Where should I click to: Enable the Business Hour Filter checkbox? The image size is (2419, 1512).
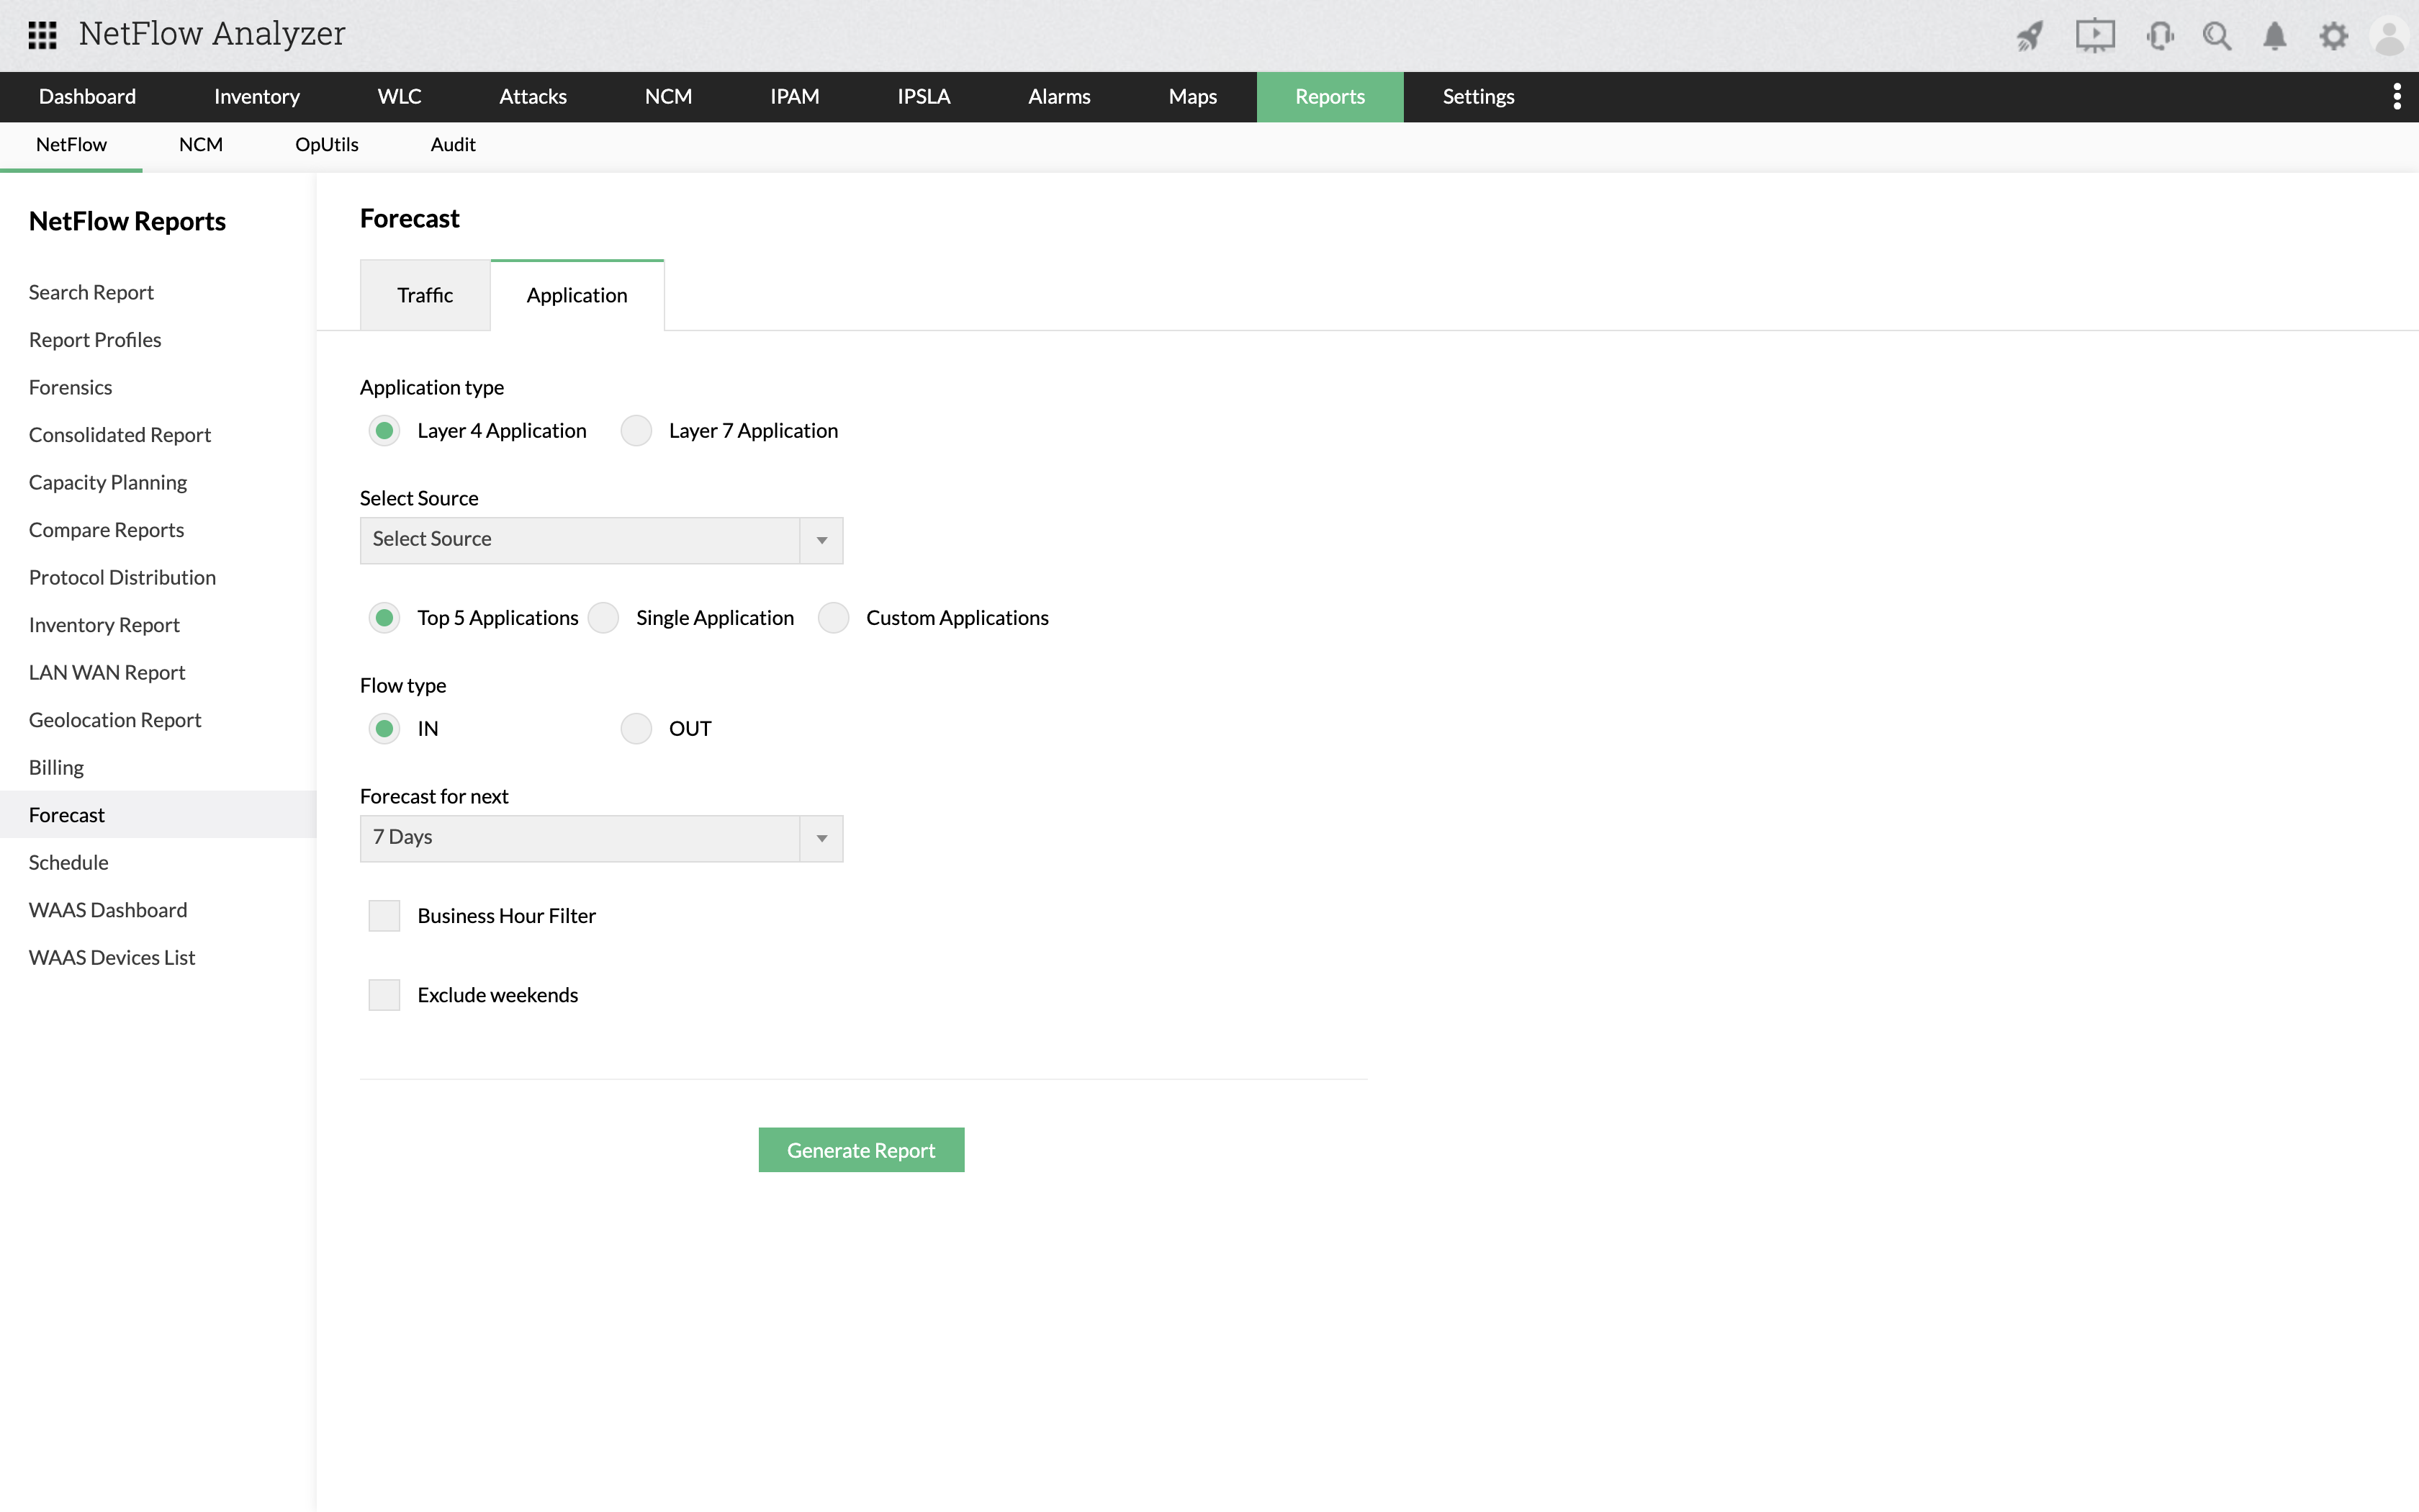tap(384, 916)
